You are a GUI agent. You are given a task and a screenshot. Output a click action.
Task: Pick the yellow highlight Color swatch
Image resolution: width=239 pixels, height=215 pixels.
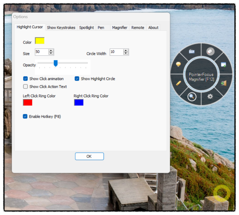pos(40,41)
